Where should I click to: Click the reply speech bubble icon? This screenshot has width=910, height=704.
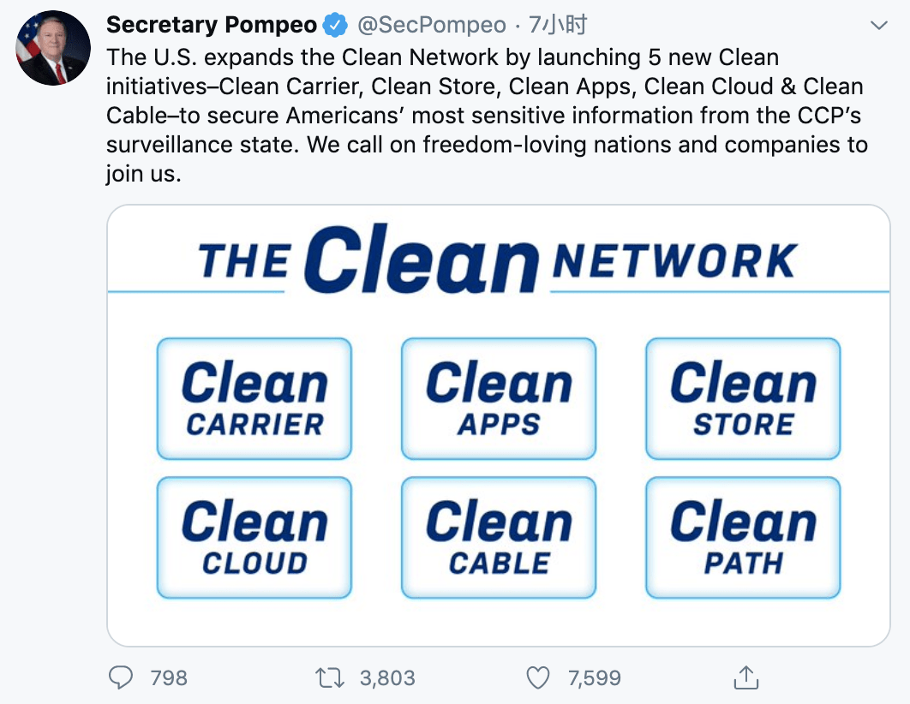point(121,677)
